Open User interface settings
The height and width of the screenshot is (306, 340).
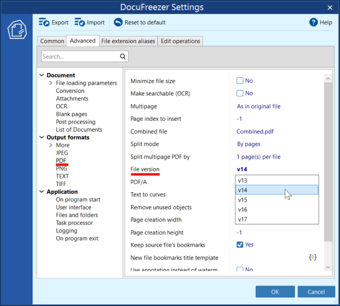click(74, 207)
